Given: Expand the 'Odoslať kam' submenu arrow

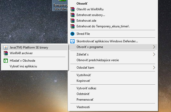Looking at the screenshot, I should 154,68.
